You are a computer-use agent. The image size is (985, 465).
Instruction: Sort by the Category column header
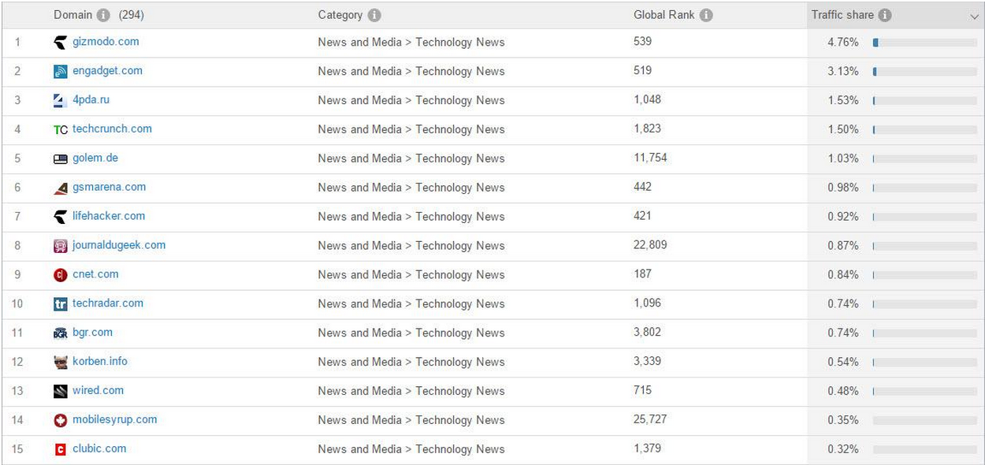tap(340, 15)
